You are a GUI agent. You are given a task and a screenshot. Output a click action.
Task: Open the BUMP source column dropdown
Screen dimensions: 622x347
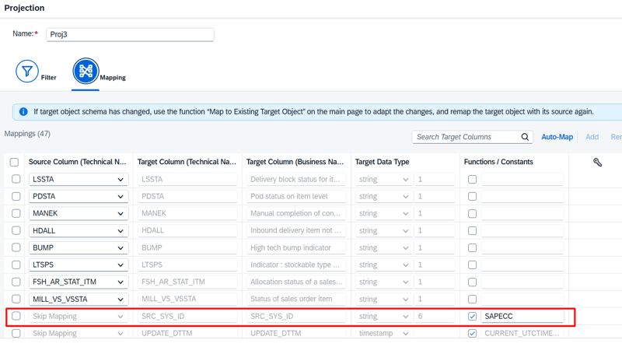pyautogui.click(x=121, y=247)
